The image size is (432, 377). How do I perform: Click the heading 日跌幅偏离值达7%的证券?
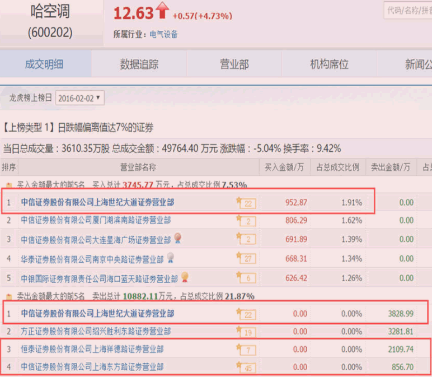coord(106,128)
